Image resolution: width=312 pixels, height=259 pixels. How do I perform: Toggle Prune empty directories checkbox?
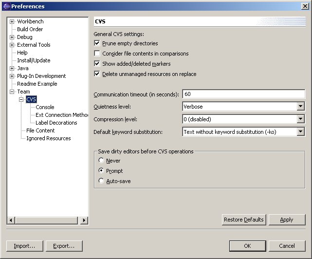(97, 43)
